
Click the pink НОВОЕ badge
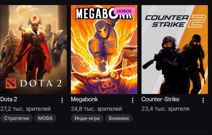pos(124,11)
